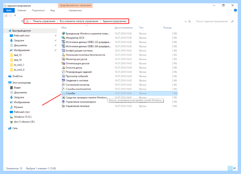Expand the ribbon chevron
The width and height of the screenshot is (241, 174).
point(231,10)
